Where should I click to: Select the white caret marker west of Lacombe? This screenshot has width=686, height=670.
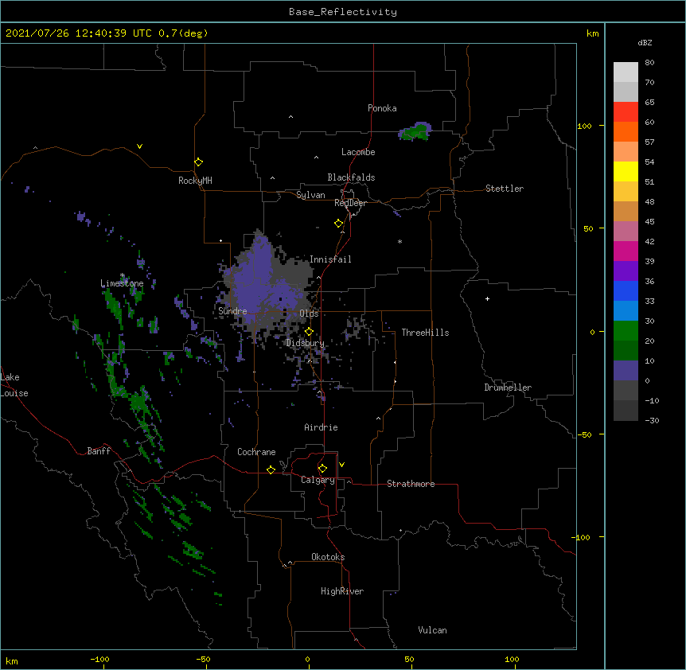pyautogui.click(x=316, y=158)
